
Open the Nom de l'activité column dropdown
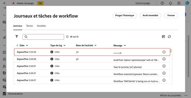click(x=95, y=45)
